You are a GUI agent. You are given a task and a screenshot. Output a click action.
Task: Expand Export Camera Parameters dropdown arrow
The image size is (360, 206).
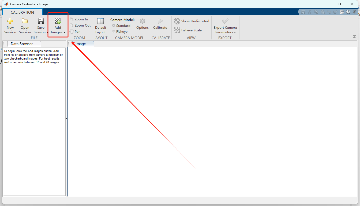235,32
